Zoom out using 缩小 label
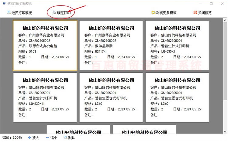This screenshot has width=228, height=142. (x=54, y=138)
